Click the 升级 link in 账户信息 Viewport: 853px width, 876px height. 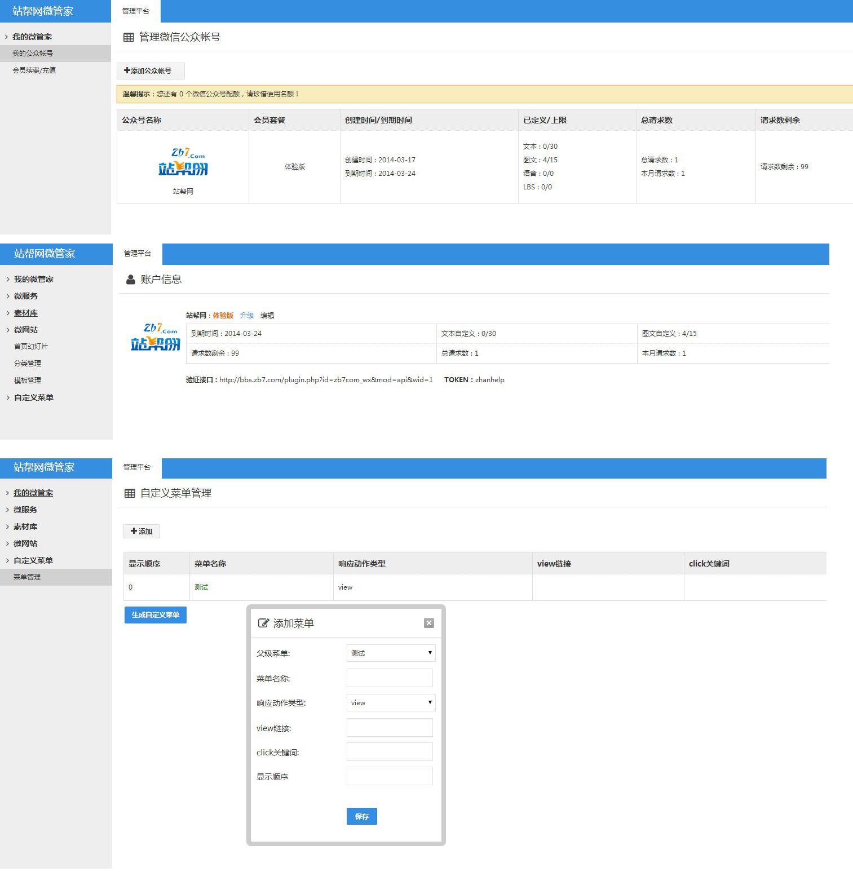247,316
